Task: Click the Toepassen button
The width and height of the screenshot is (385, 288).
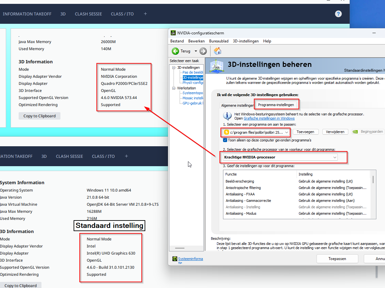Action: 337,259
